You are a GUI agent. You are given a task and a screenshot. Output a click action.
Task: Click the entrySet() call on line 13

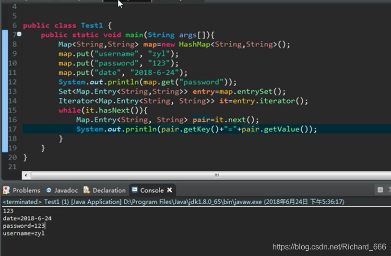259,92
